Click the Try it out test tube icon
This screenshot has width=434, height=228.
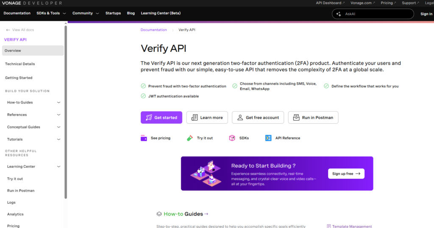coord(190,138)
